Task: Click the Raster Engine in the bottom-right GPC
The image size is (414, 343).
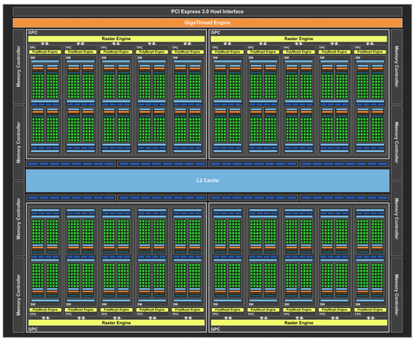Action: tap(298, 322)
